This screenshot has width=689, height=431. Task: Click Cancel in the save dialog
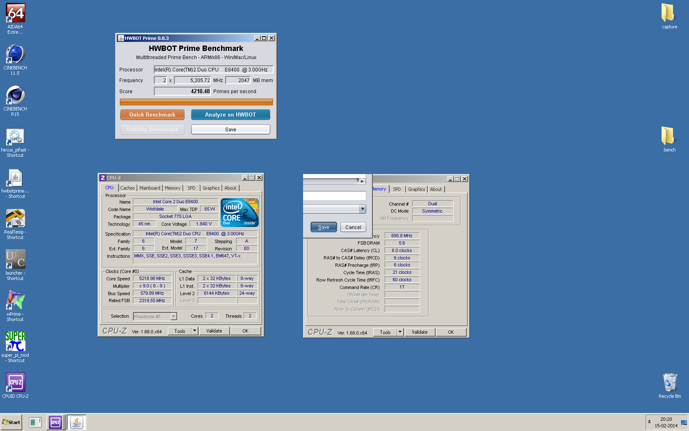(353, 227)
